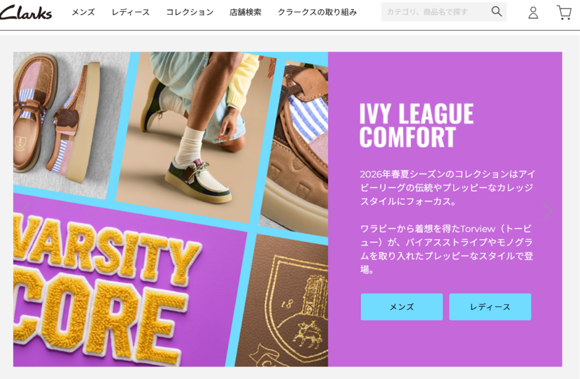Viewport: 580px width, 379px height.
Task: Click the Clarks logo to go home
Action: [26, 12]
